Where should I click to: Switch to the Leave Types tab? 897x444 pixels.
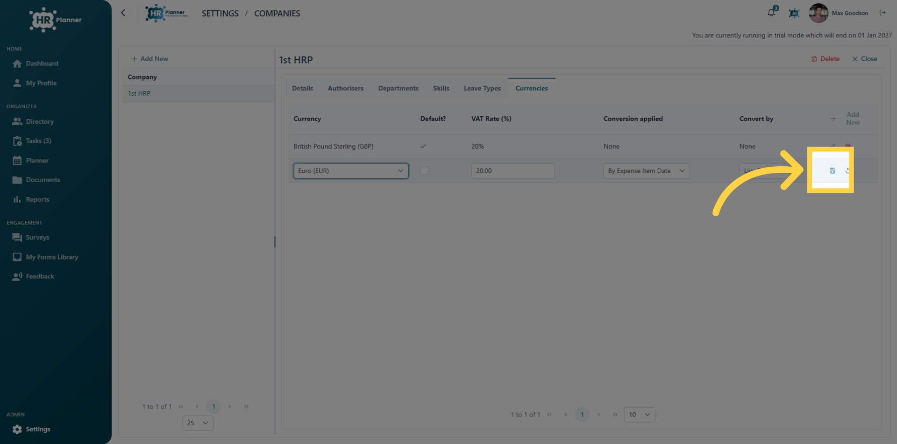[x=482, y=88]
